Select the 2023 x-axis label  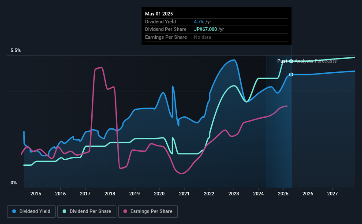[233, 194]
